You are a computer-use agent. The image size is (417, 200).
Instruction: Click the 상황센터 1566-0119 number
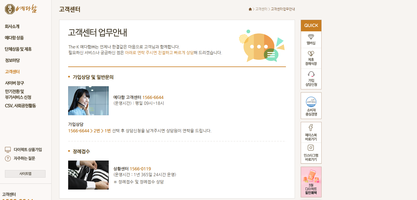point(140,169)
